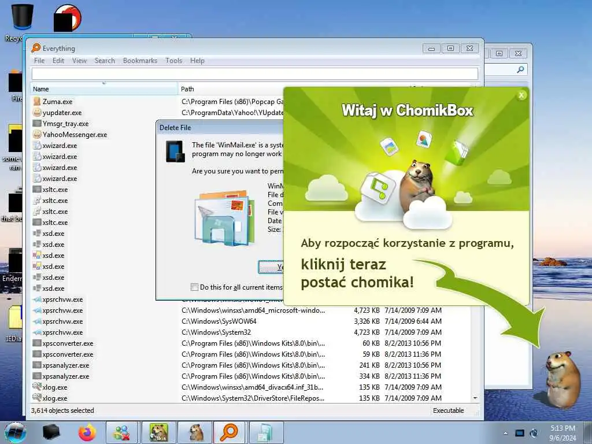Focus the Everything search field
Screen dimensions: 592x444
[x=255, y=73]
